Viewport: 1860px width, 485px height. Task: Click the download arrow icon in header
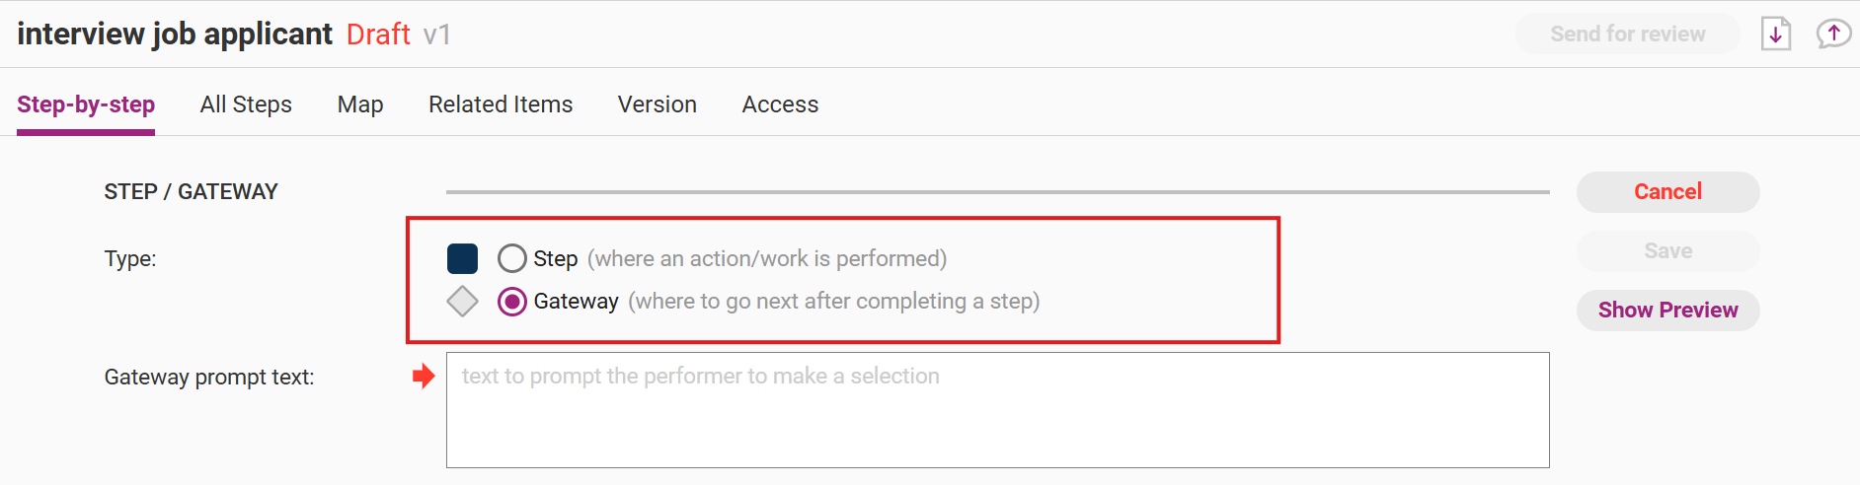pos(1775,35)
